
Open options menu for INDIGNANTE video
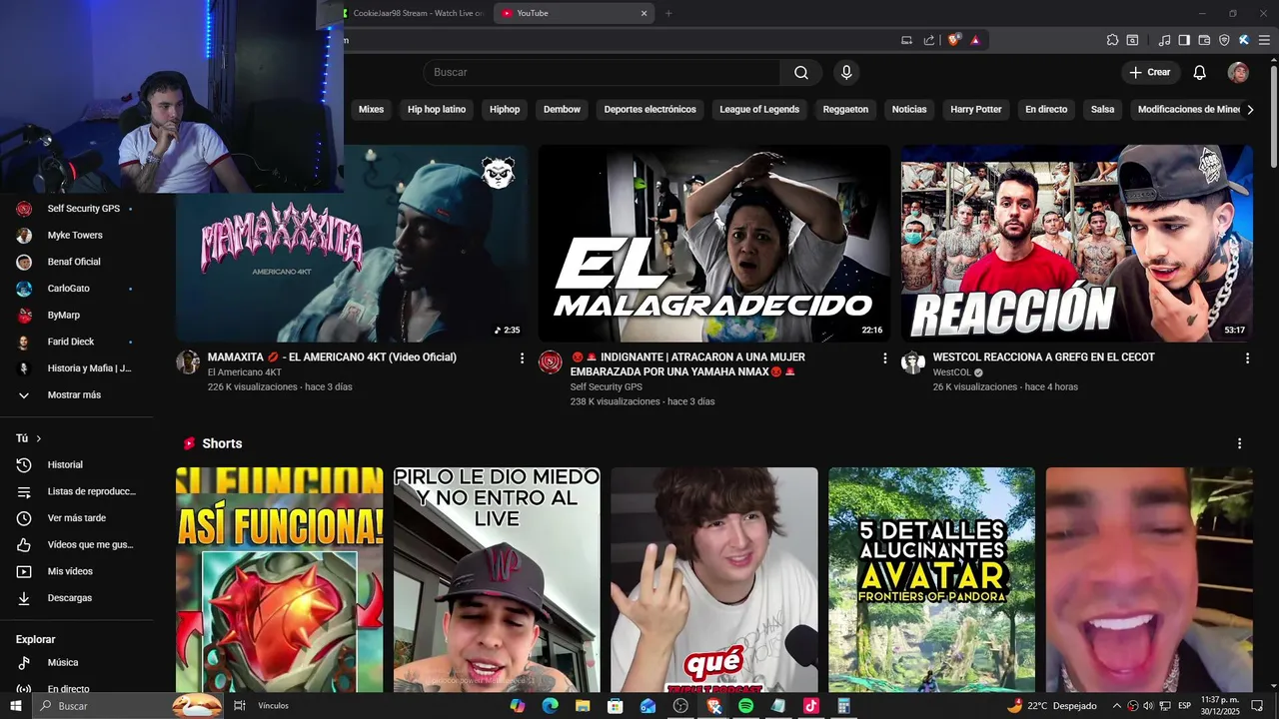(x=884, y=358)
